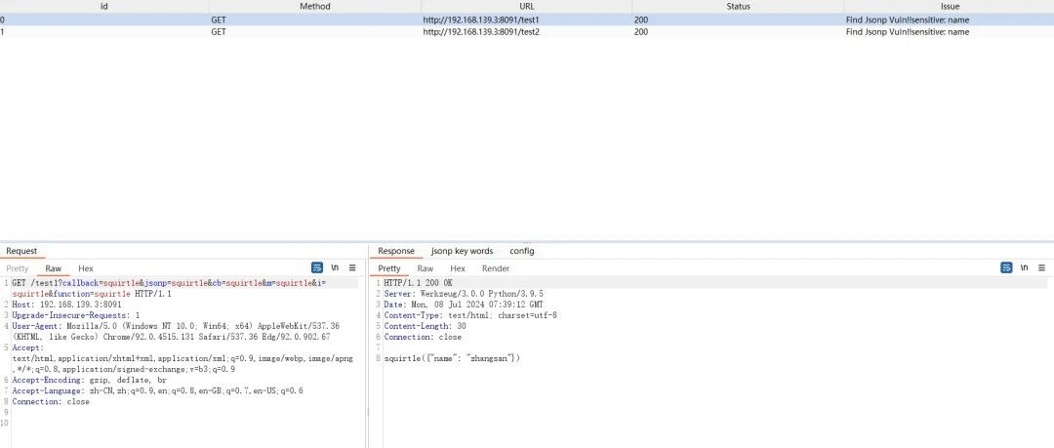Click the squirtle JSONP response body line
Viewport: 1054px width, 448px height.
pos(453,358)
